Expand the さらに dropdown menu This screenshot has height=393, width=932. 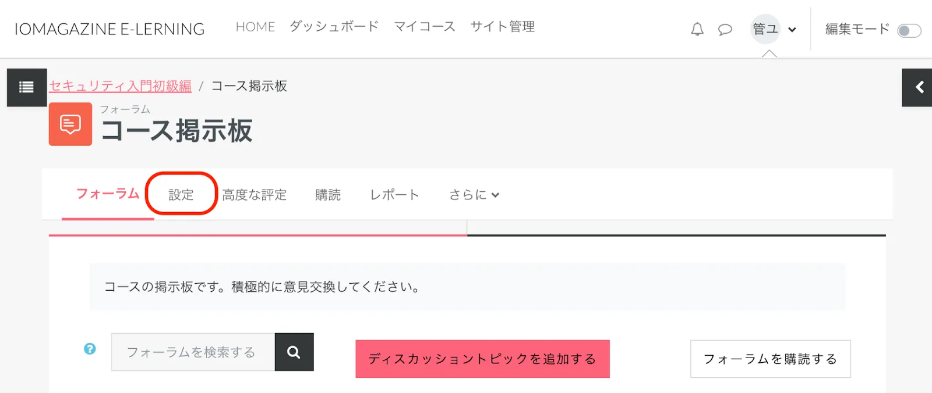click(x=474, y=195)
